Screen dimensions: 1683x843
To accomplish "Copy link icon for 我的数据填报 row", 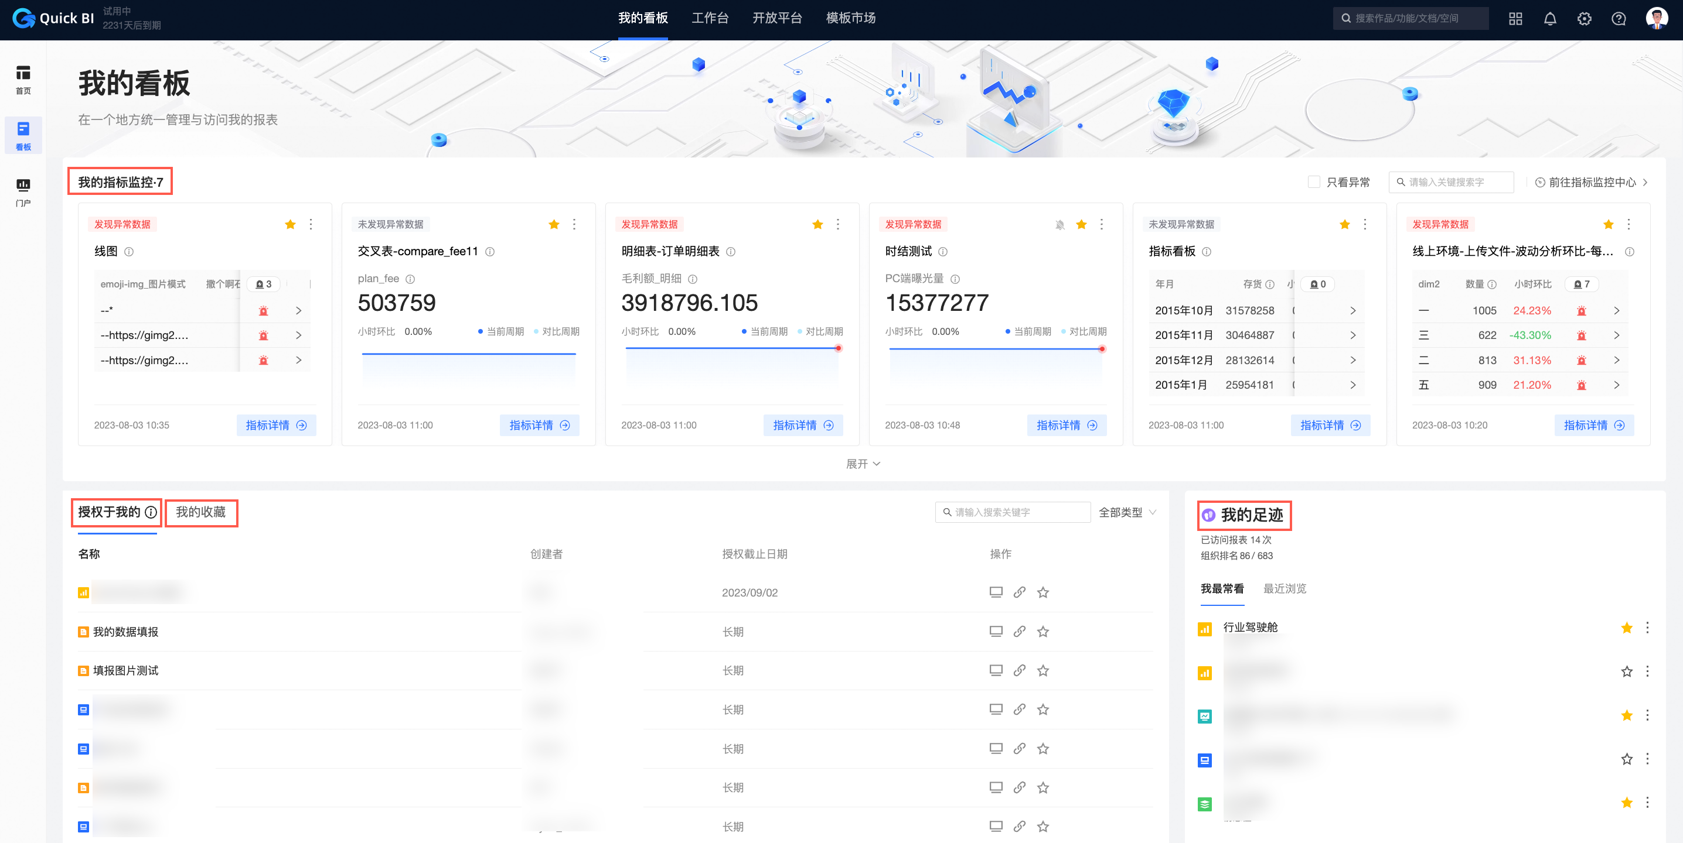I will click(1019, 631).
